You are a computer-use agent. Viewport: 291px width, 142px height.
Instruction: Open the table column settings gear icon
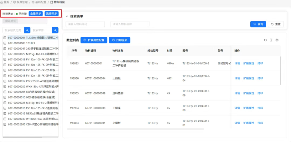point(277,40)
